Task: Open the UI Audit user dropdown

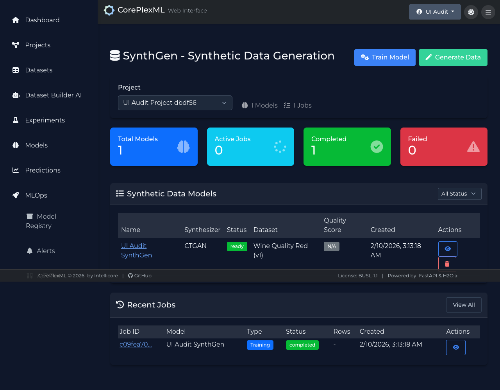Action: pos(435,12)
